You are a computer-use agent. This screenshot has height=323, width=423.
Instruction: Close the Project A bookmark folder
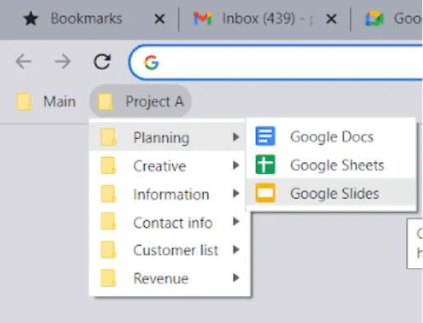click(140, 102)
